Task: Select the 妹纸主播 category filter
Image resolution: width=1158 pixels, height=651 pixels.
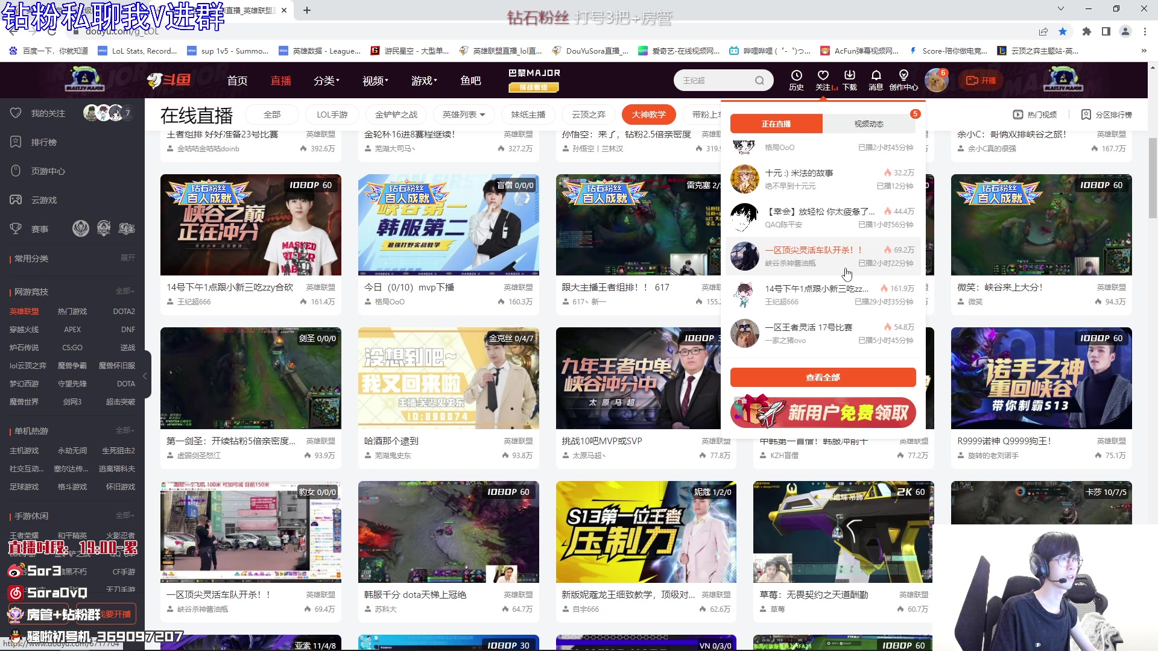Action: point(528,115)
